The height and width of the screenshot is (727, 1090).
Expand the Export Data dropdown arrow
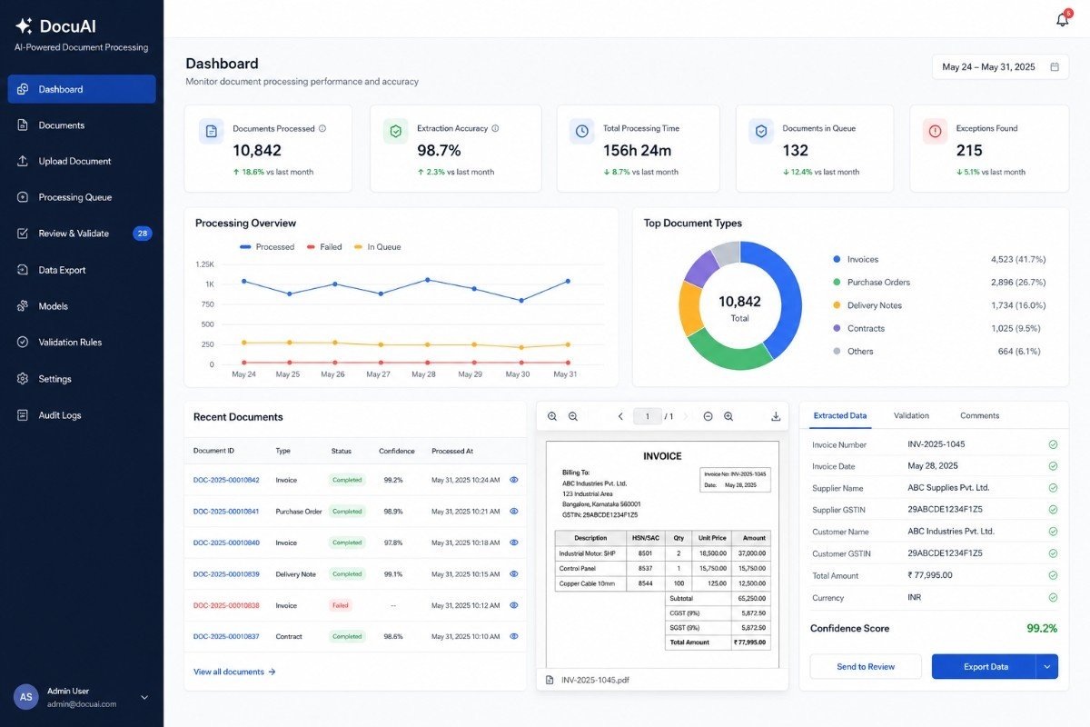1047,666
